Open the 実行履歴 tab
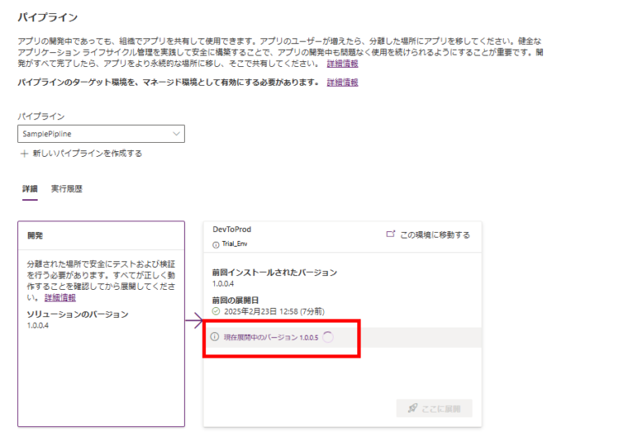The width and height of the screenshot is (628, 441). point(66,189)
